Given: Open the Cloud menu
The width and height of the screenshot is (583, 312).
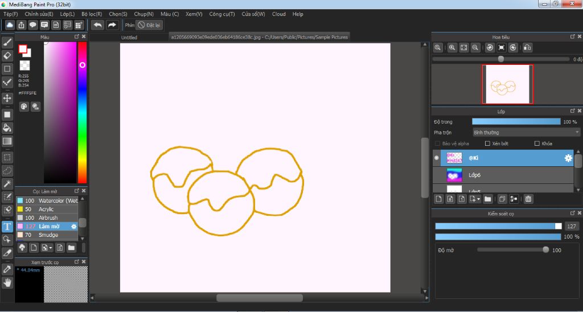Looking at the screenshot, I should click(x=279, y=14).
